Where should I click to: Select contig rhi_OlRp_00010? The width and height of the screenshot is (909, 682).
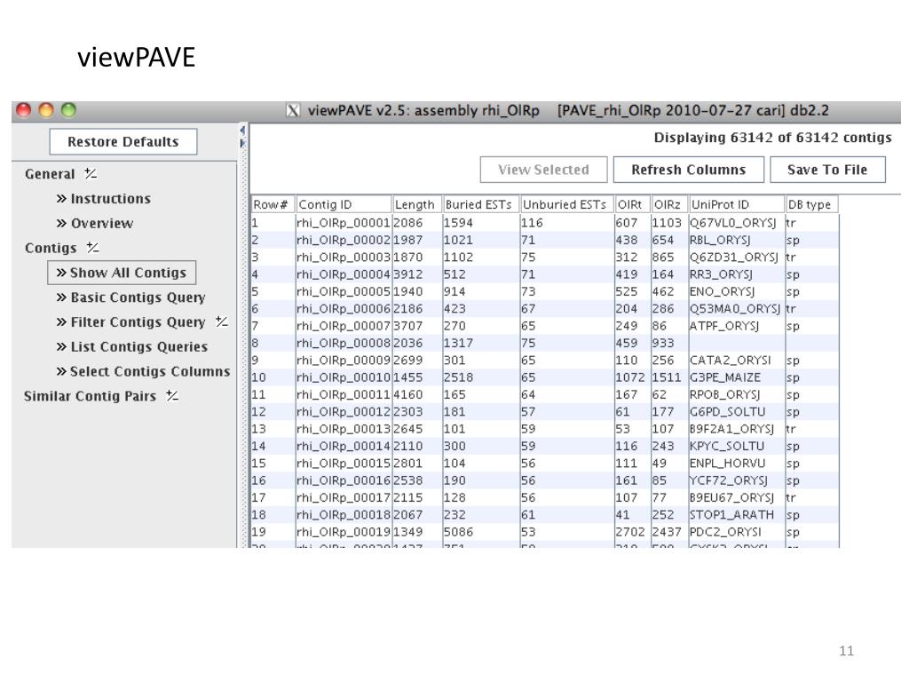point(344,377)
